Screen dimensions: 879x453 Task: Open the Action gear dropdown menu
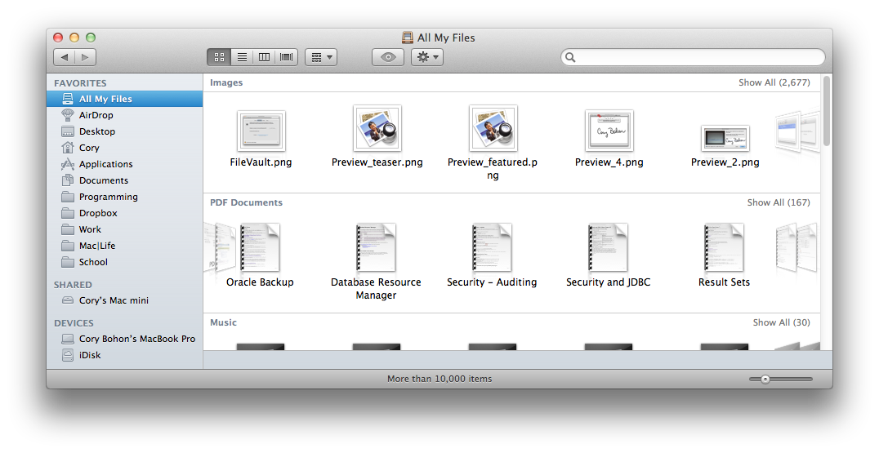(x=426, y=57)
